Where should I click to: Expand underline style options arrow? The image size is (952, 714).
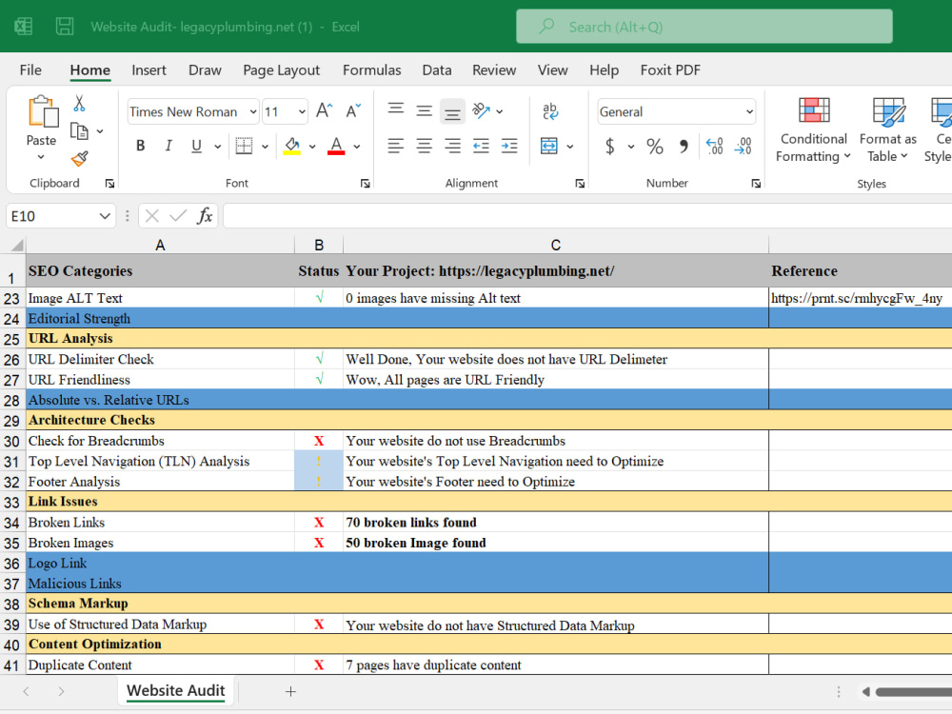[217, 147]
